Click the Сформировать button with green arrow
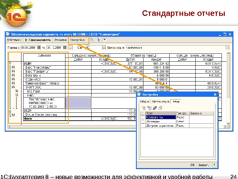This screenshot has height=179, width=238. pyautogui.click(x=38, y=40)
